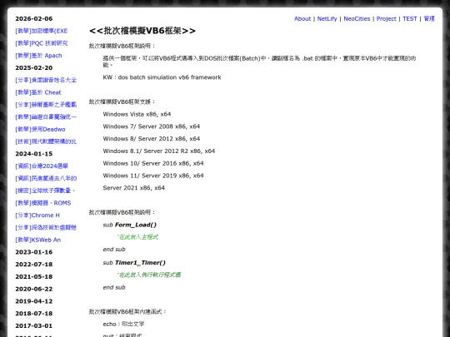Collapse the 2026-02-06 date section
This screenshot has width=450, height=337.
click(34, 18)
